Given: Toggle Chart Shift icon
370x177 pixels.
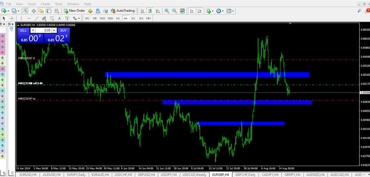Looking at the screenshot, I should point(200,11).
